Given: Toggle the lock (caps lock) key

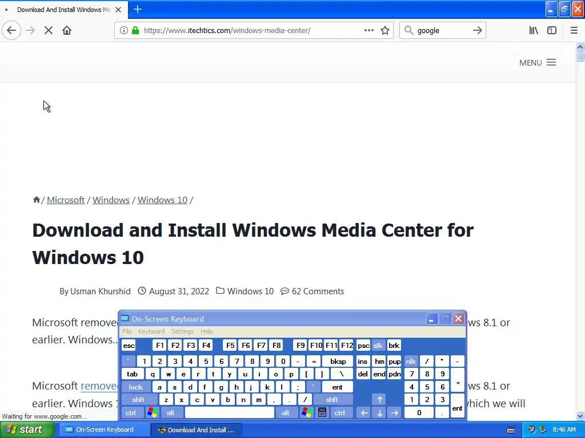Looking at the screenshot, I should click(136, 387).
